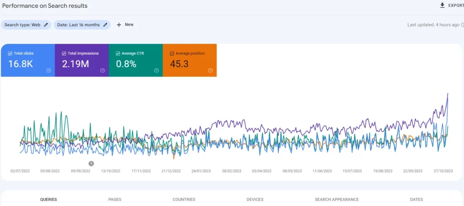This screenshot has height=206, width=464.
Task: Open help icon on Total impressions card
Action: tap(102, 70)
